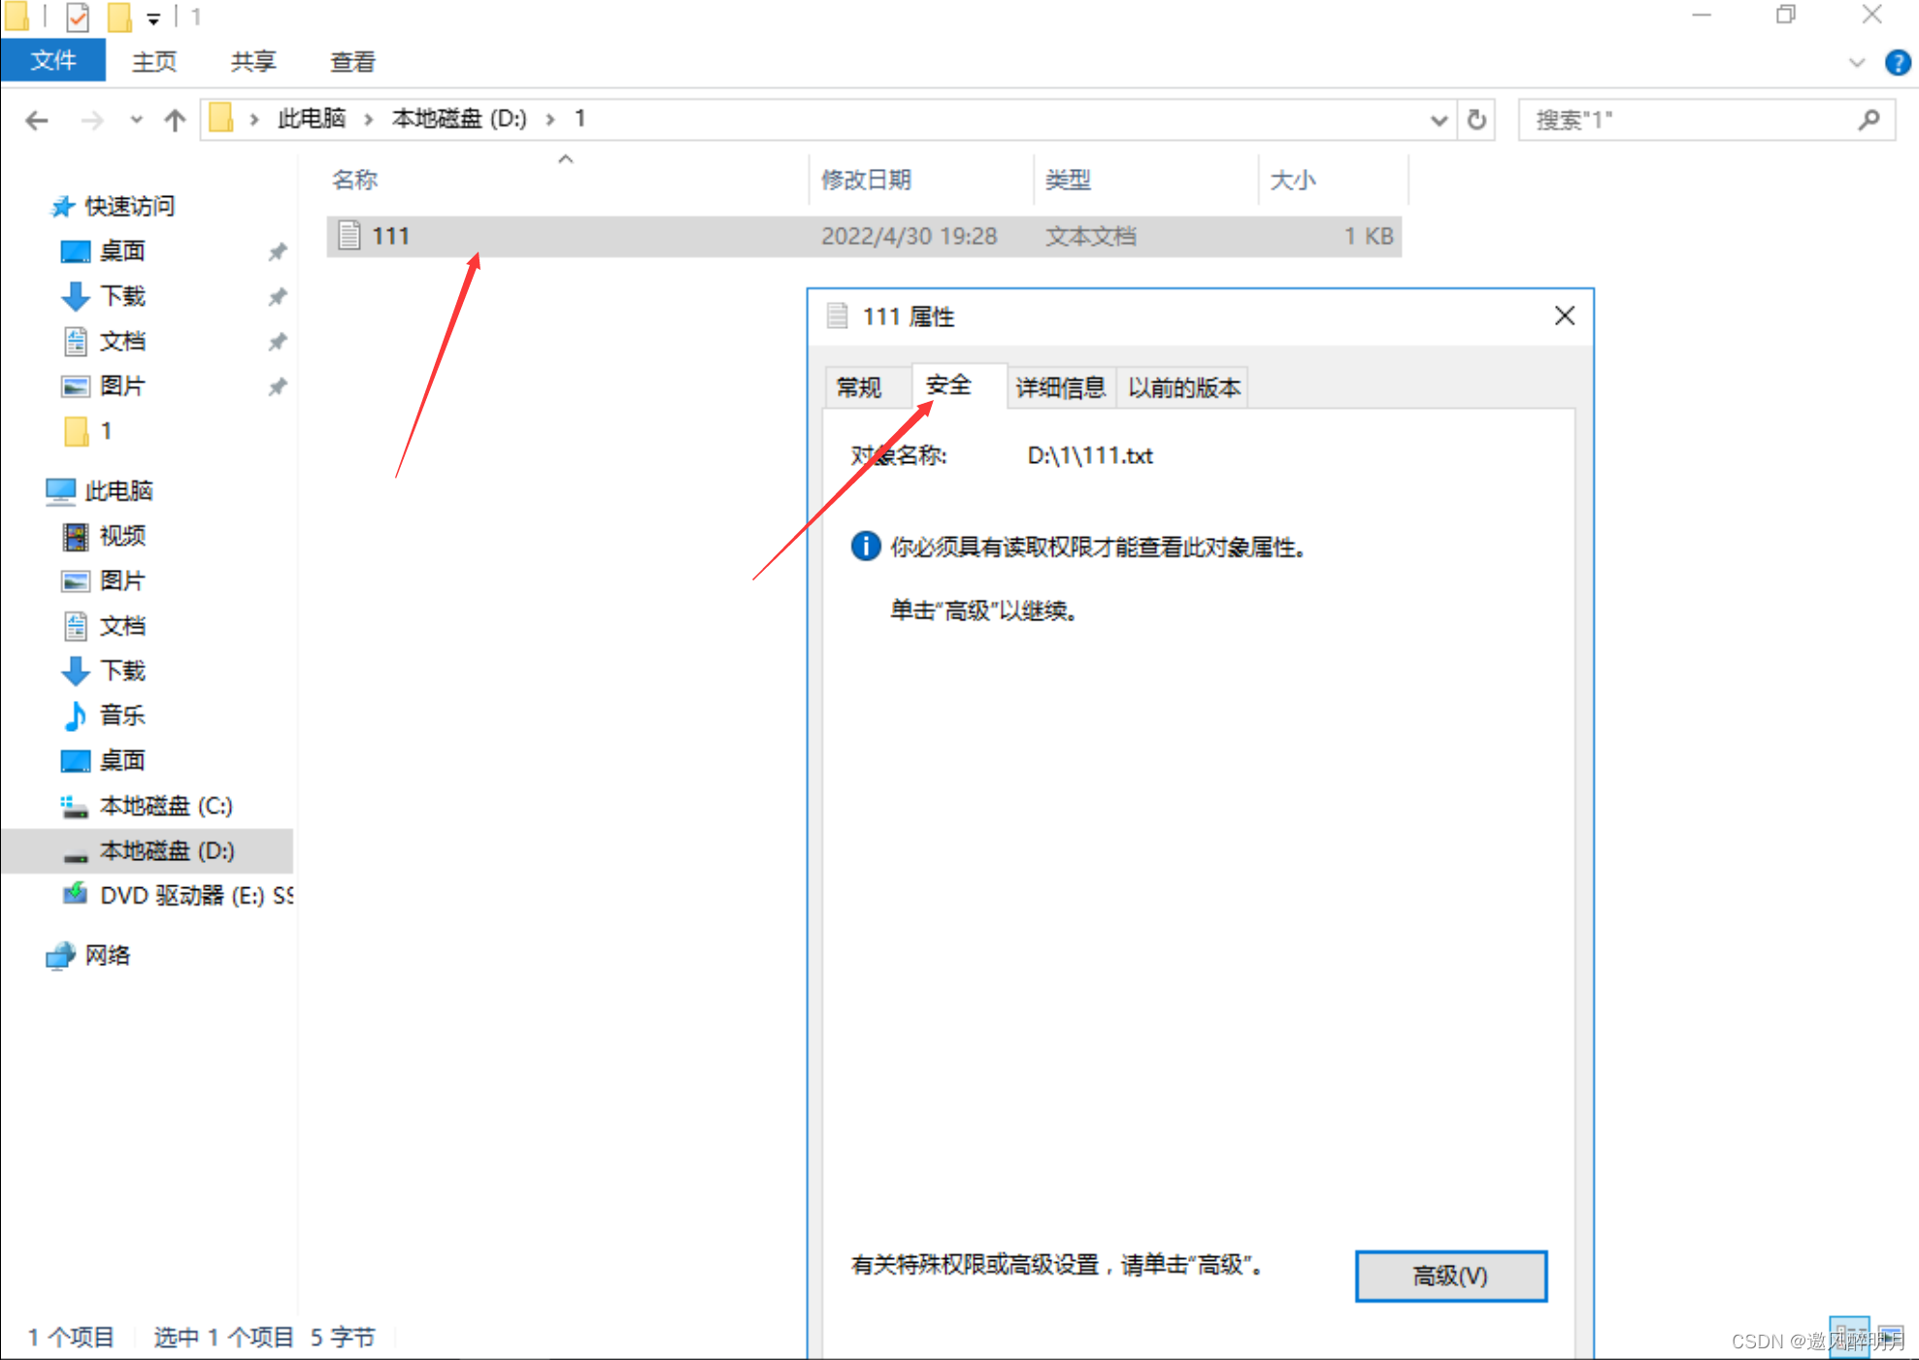Open 音乐 folder in the sidebar

pyautogui.click(x=121, y=715)
